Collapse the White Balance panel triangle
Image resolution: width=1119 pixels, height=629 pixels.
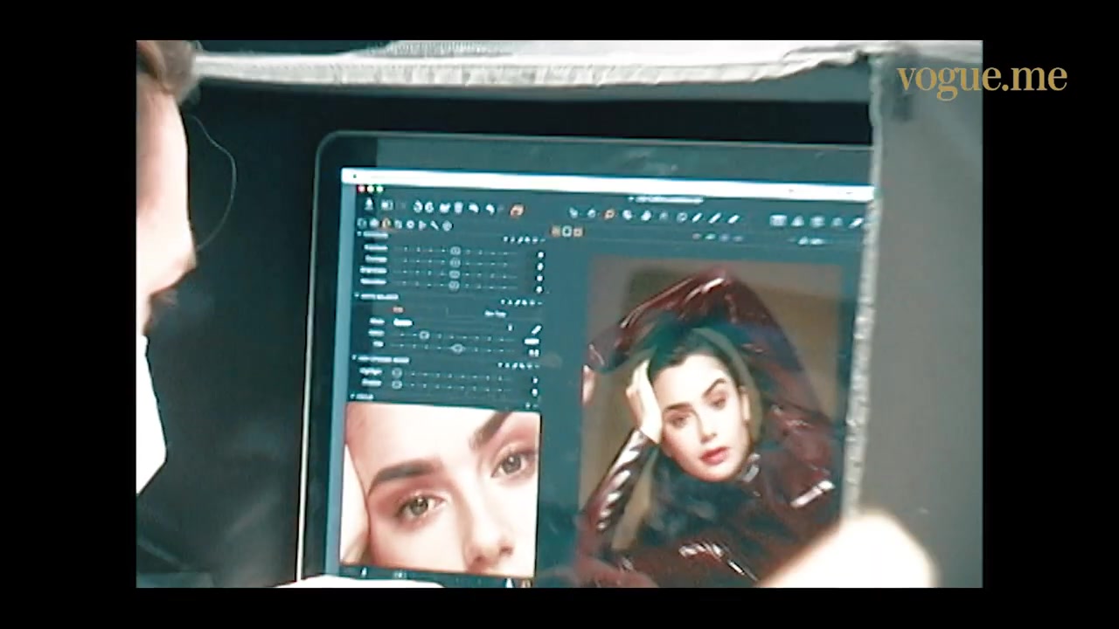point(357,296)
